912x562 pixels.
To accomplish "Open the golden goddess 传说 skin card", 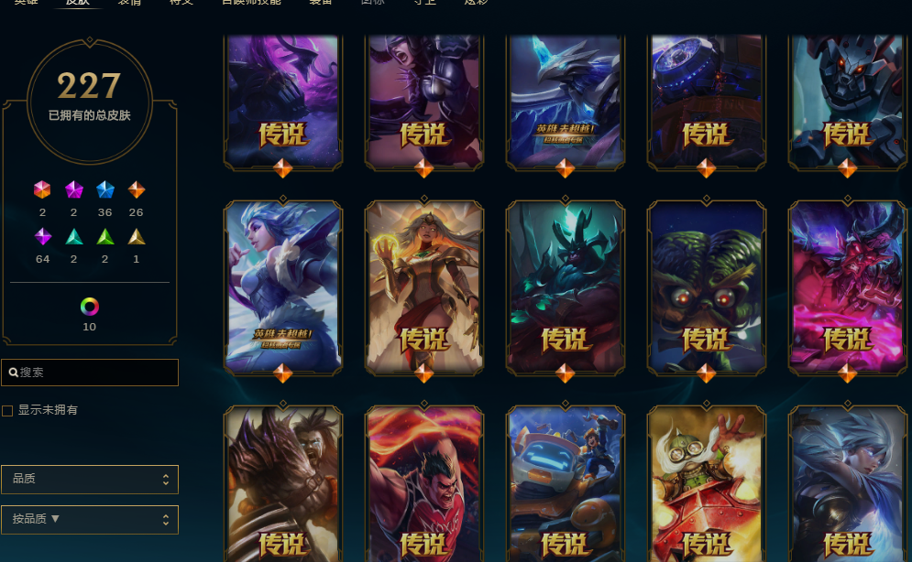I will tap(424, 288).
